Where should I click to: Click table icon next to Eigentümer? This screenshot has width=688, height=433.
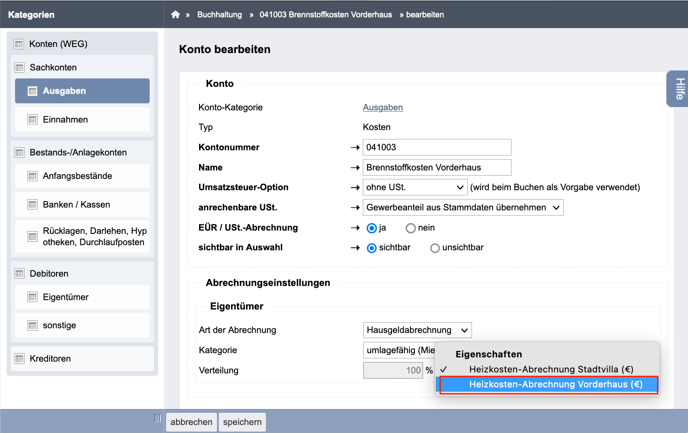click(x=32, y=297)
